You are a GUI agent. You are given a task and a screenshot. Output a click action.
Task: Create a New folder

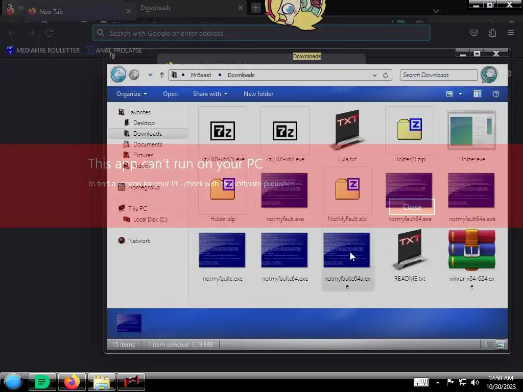[258, 94]
